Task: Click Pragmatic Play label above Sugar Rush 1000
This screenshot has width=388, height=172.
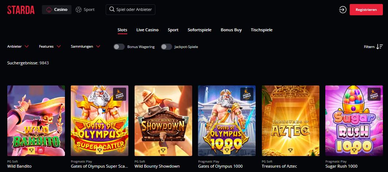Action: 336,161
